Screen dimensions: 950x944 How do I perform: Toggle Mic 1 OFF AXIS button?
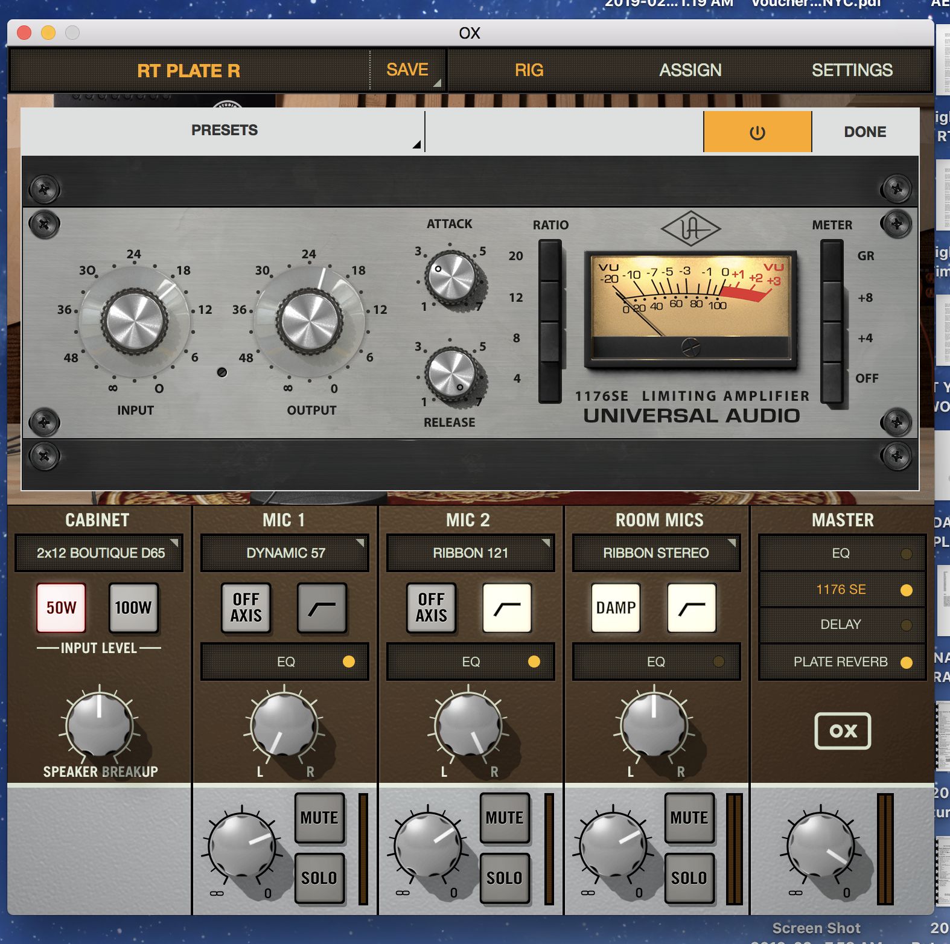point(246,608)
